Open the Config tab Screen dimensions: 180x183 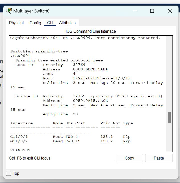tap(35, 23)
